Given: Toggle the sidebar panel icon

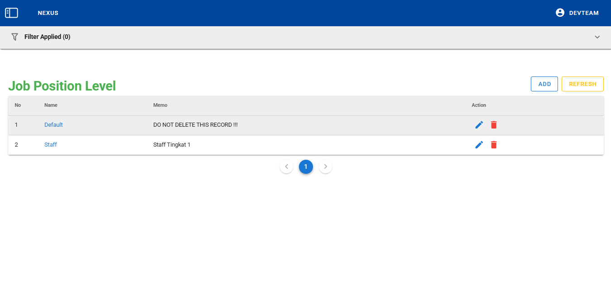Looking at the screenshot, I should 11,13.
